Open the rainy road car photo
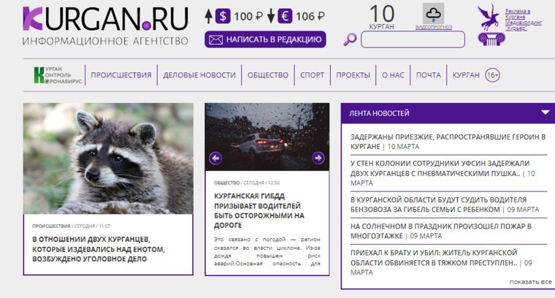Viewport: 555px width, 298px height. pyautogui.click(x=267, y=137)
